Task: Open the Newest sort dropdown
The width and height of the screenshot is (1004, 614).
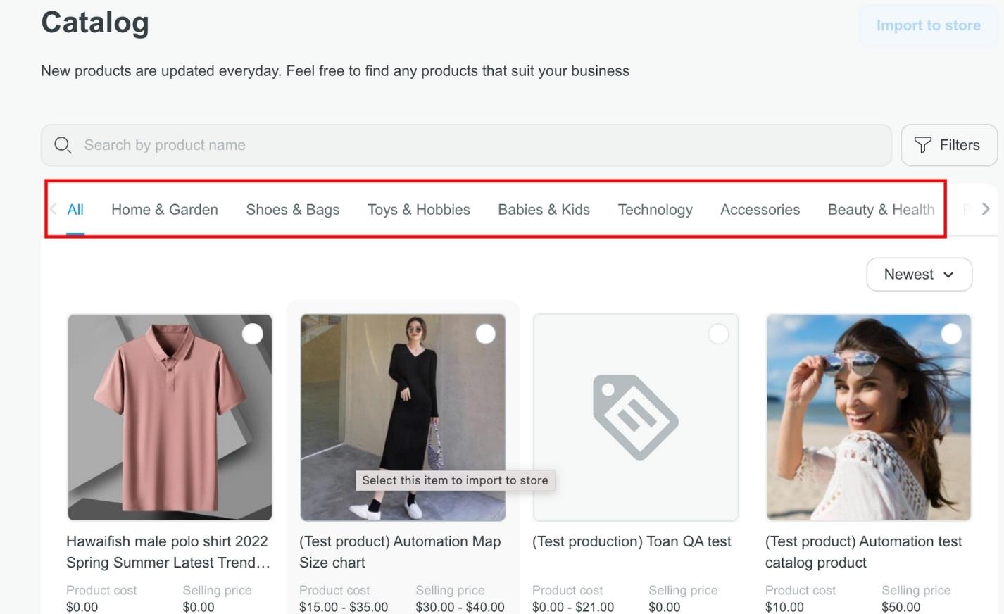Action: coord(919,275)
